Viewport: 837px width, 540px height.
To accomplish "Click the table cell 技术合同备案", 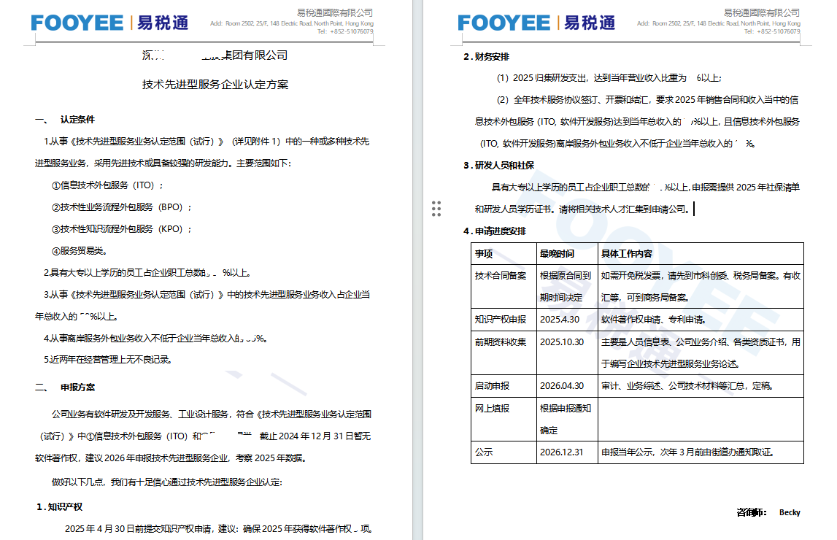I will click(501, 275).
